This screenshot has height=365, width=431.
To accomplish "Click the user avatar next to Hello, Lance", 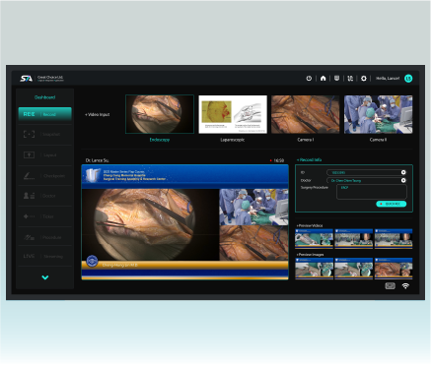I will point(408,79).
